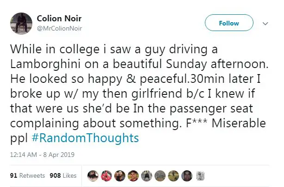The height and width of the screenshot is (187, 284).
Task: View the 908 Likes list
Action: [63, 176]
